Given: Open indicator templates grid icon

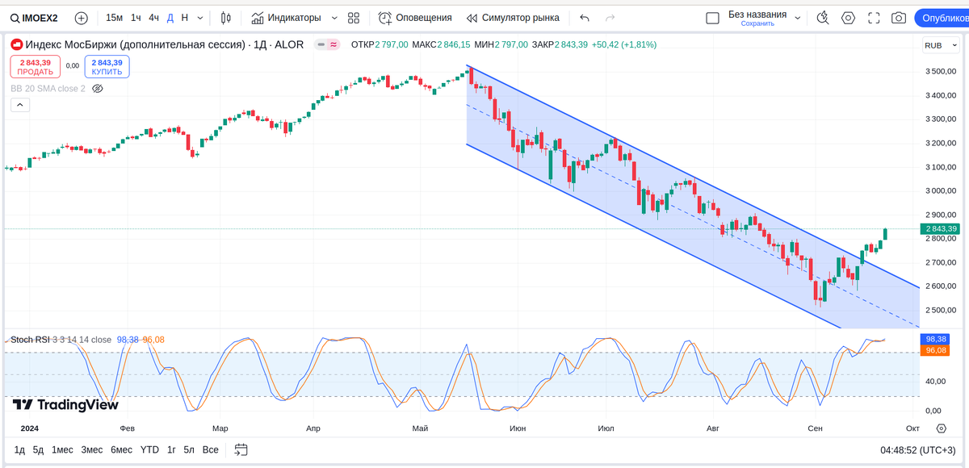Looking at the screenshot, I should click(354, 18).
